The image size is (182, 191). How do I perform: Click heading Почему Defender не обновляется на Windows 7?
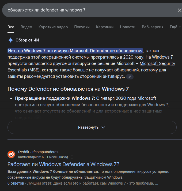tap(68, 89)
